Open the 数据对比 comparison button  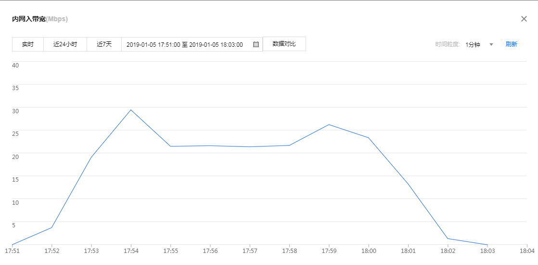(284, 44)
